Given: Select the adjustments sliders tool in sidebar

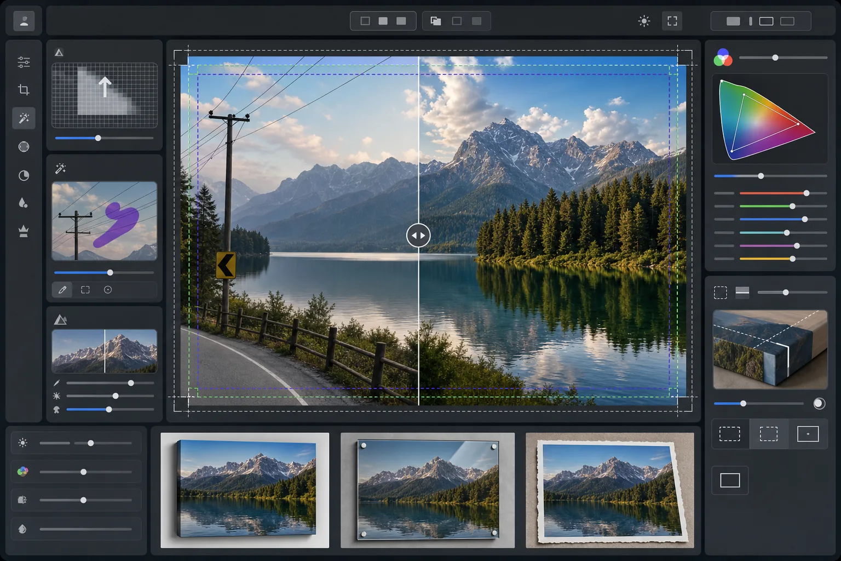Looking at the screenshot, I should [24, 62].
